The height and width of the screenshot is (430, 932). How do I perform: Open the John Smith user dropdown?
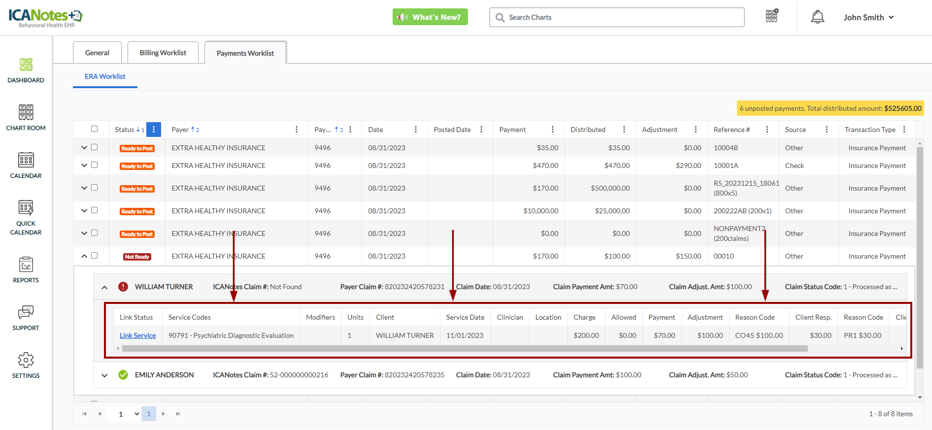point(868,17)
